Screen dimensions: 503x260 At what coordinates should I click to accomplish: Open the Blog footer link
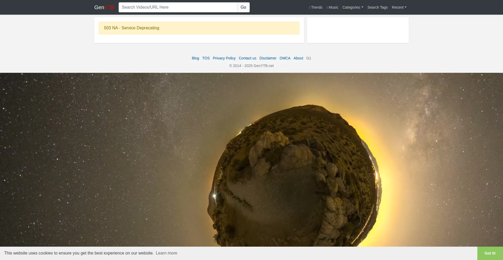195,58
